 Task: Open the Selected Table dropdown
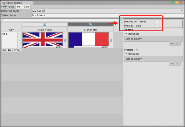click(x=108, y=11)
